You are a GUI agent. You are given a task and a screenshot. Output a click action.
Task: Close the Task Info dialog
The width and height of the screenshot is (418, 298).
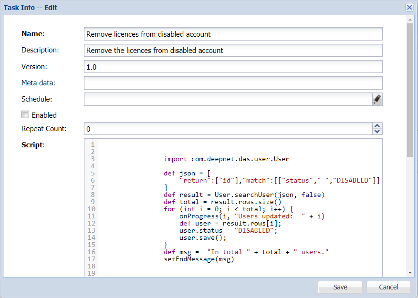pyautogui.click(x=409, y=8)
